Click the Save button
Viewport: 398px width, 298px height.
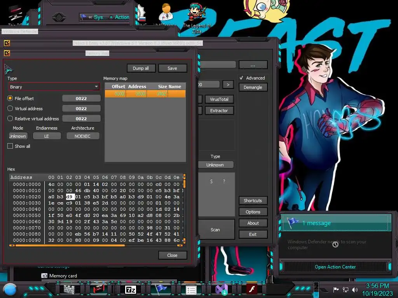point(172,68)
